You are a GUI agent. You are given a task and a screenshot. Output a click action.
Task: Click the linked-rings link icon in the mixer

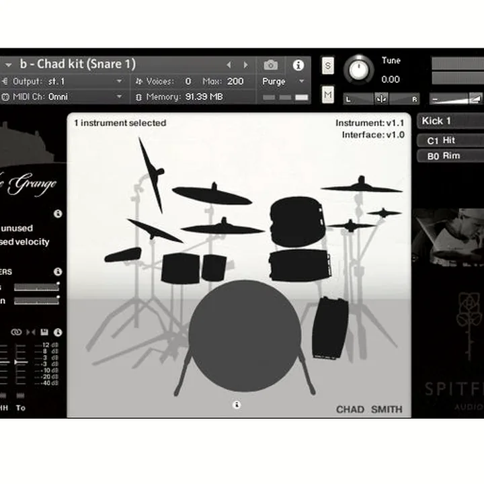(16, 332)
